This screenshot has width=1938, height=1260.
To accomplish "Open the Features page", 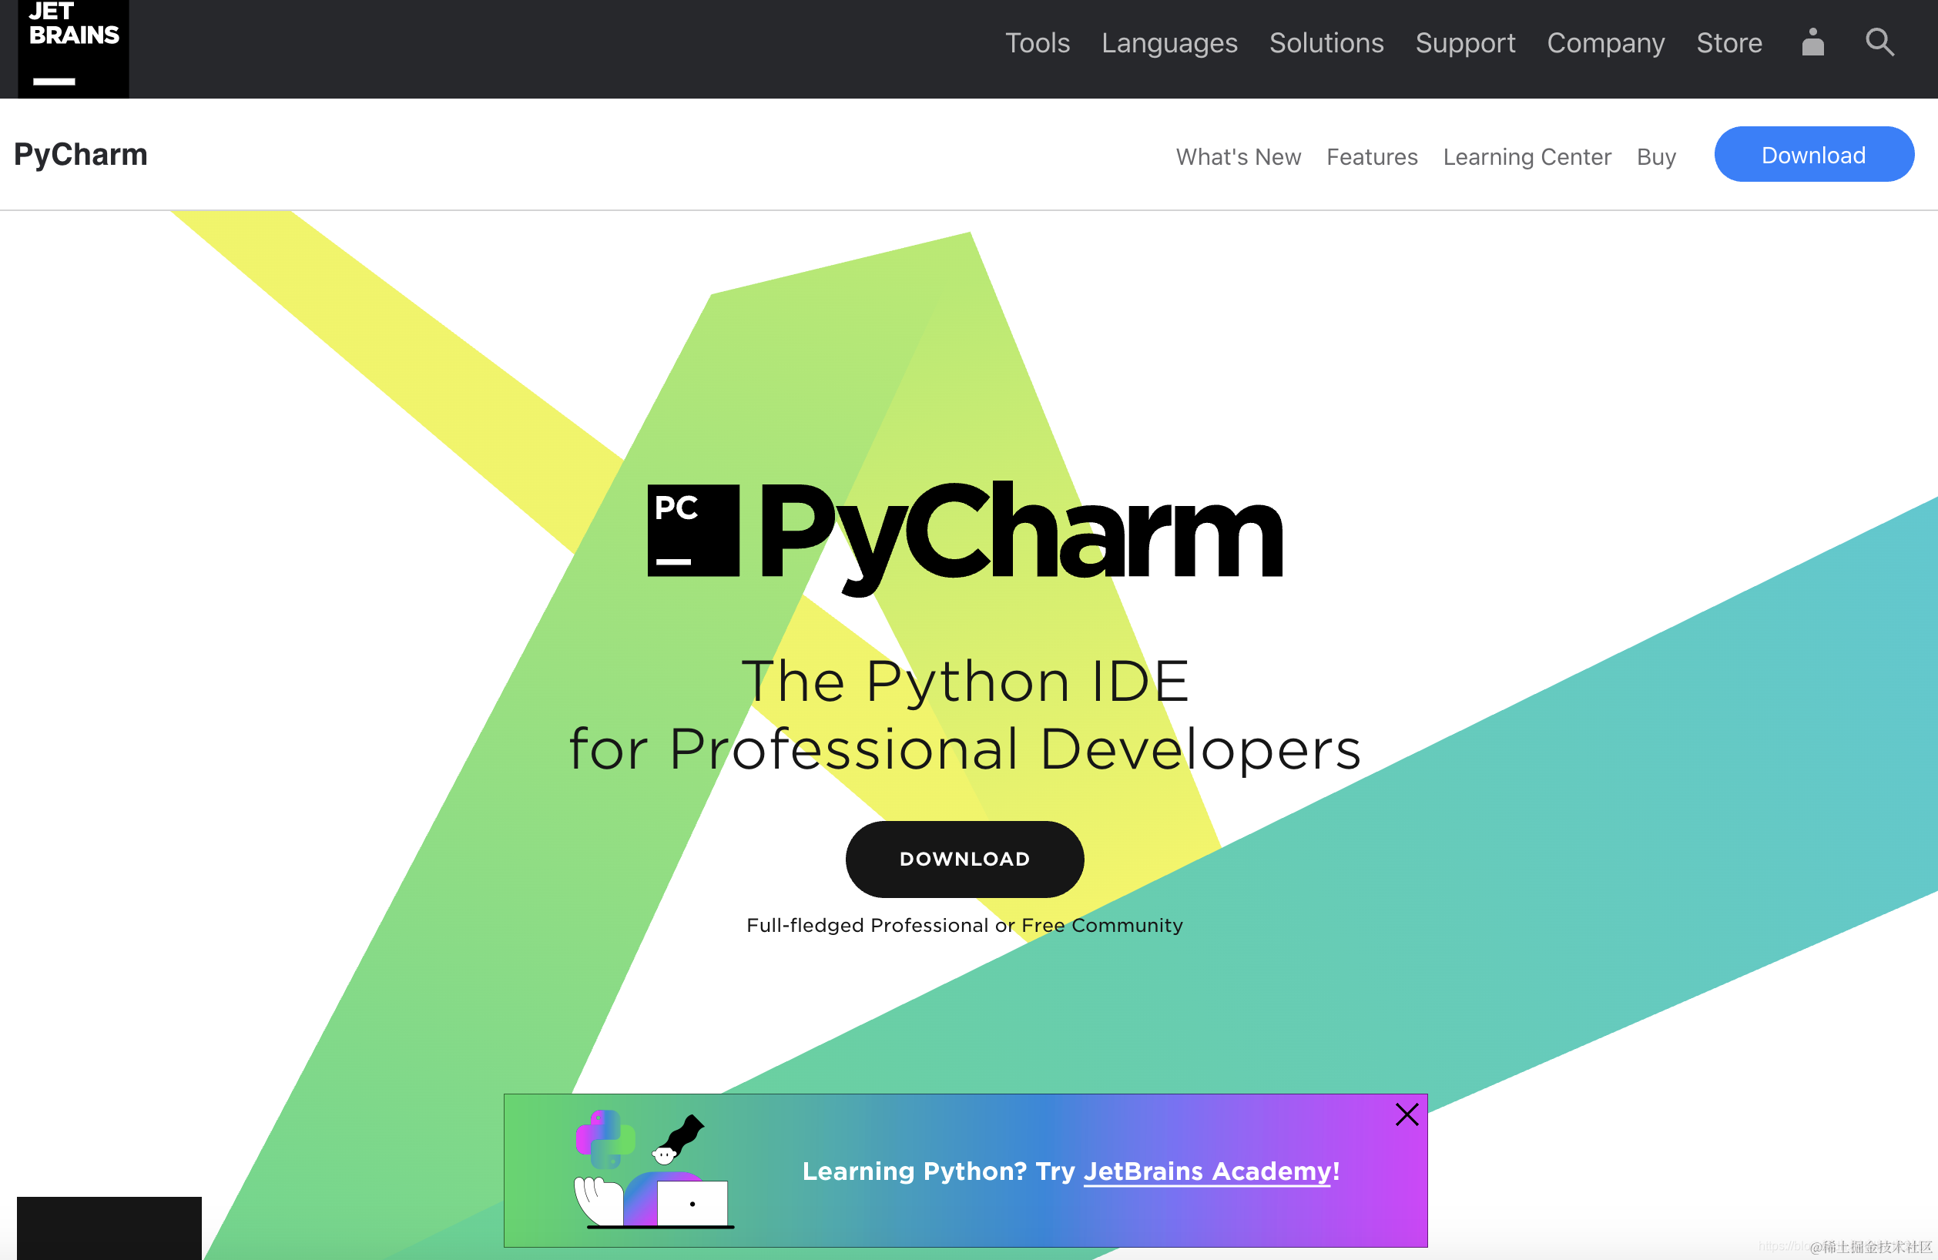I will point(1371,156).
